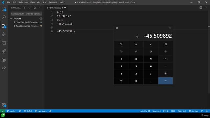Open notifications bell in status bar
210x118 pixels.
click(x=207, y=111)
